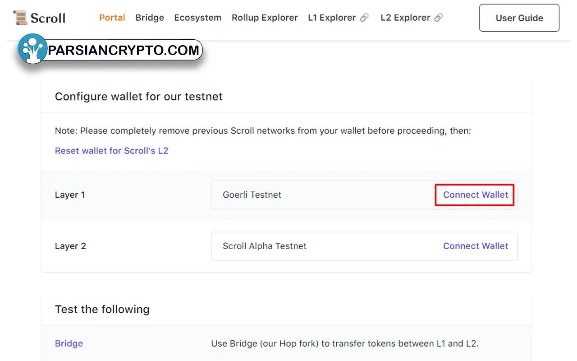Click the Test the following heading
The image size is (577, 361).
pyautogui.click(x=102, y=309)
